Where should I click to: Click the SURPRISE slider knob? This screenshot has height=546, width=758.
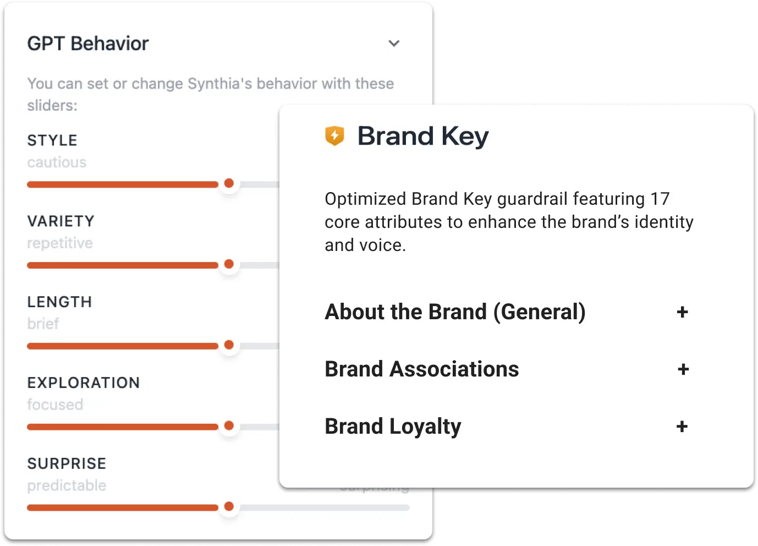(x=229, y=507)
